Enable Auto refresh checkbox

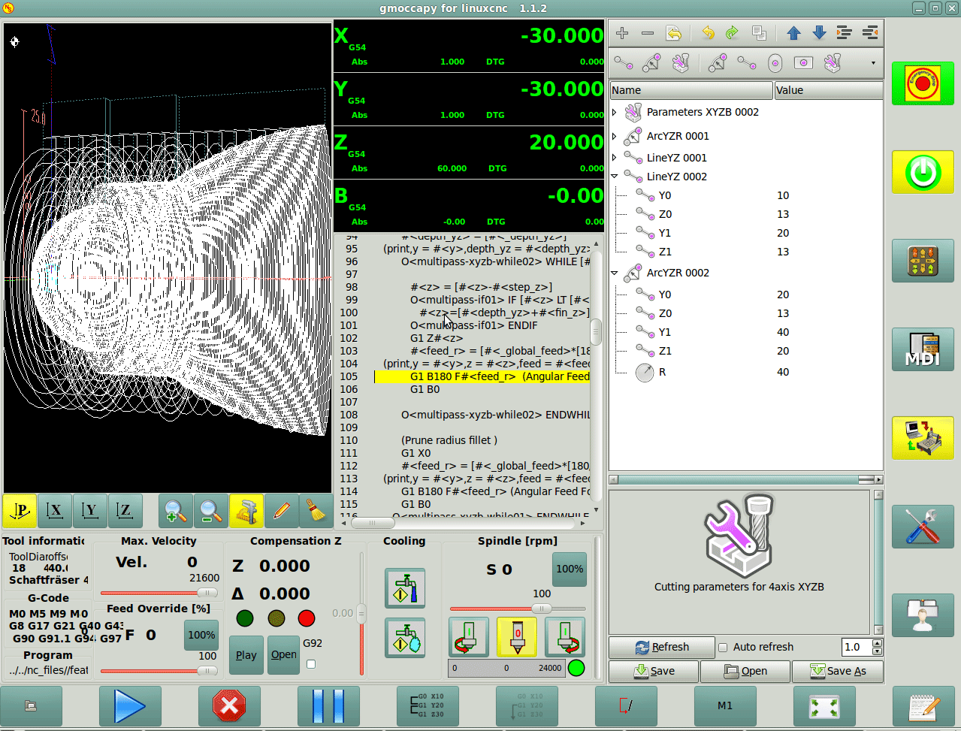[723, 647]
